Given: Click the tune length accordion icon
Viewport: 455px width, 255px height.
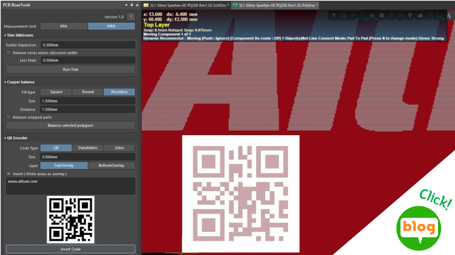Looking at the screenshot, I should tap(401, 16).
